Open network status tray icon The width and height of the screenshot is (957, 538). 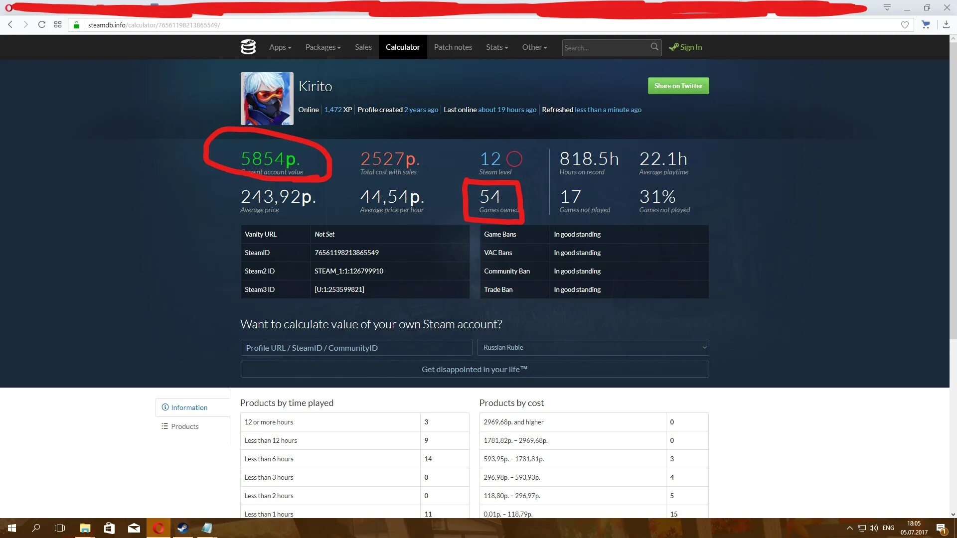point(862,528)
